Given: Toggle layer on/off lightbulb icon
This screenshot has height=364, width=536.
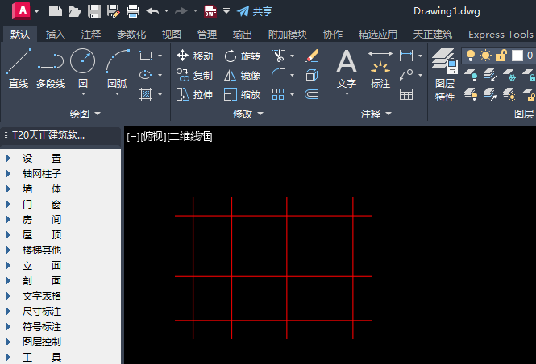Looking at the screenshot, I should [x=471, y=56].
